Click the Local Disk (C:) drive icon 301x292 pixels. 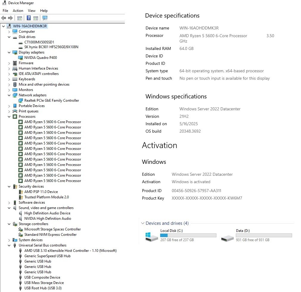[152, 237]
